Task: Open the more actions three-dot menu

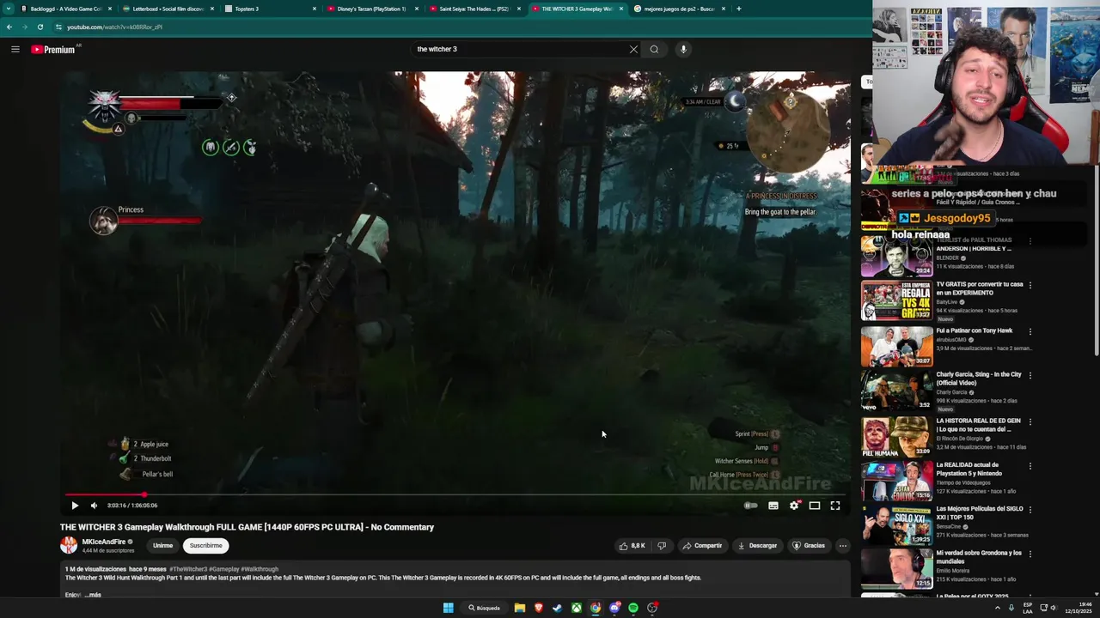Action: point(842,545)
